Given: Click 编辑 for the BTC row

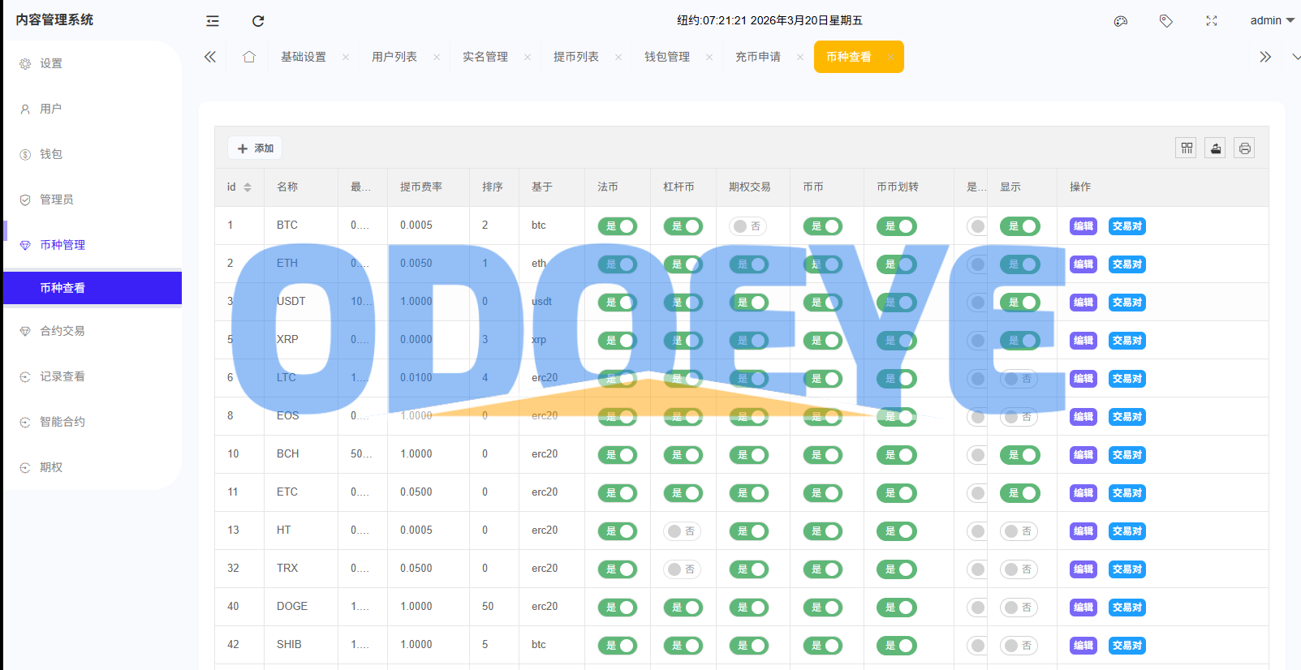Looking at the screenshot, I should (x=1083, y=226).
